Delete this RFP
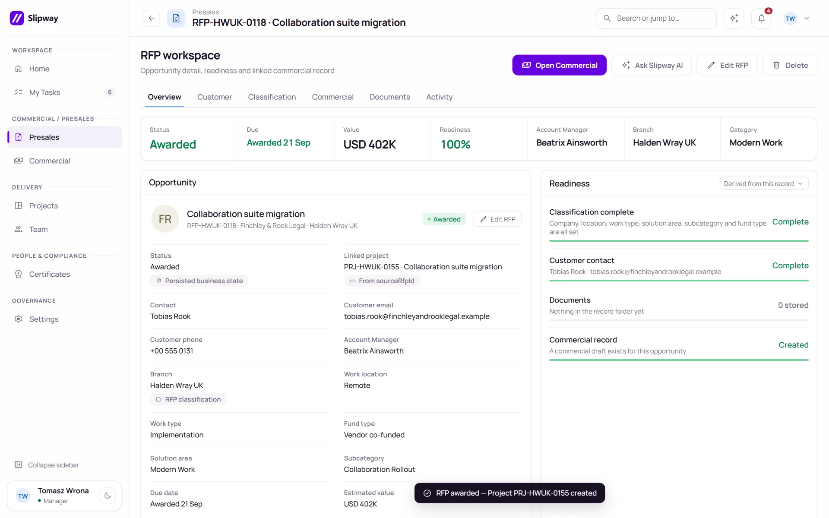829x518 pixels. [x=790, y=65]
